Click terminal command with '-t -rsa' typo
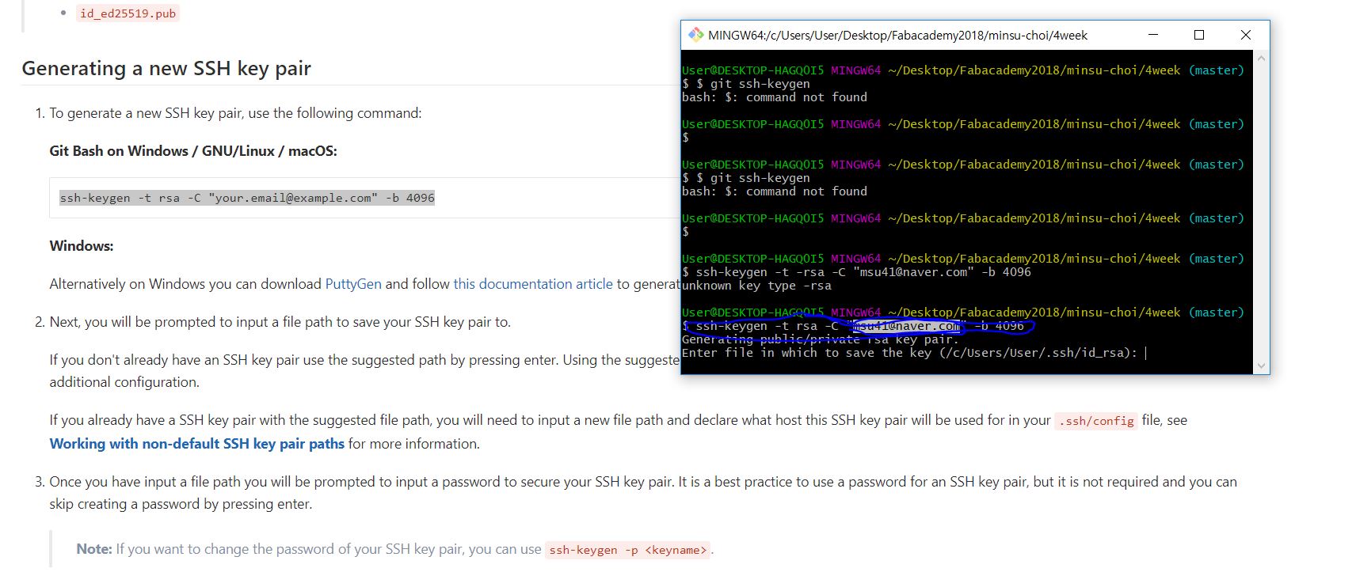Viewport: 1356px width, 572px height. click(x=856, y=272)
